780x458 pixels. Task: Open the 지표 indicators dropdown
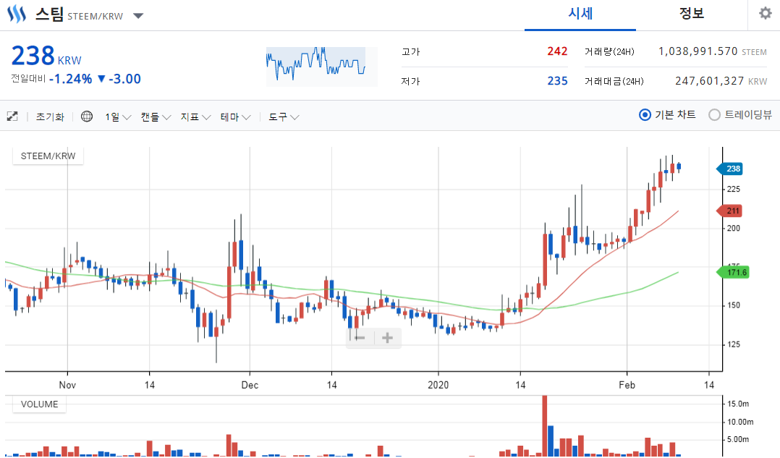pos(195,117)
